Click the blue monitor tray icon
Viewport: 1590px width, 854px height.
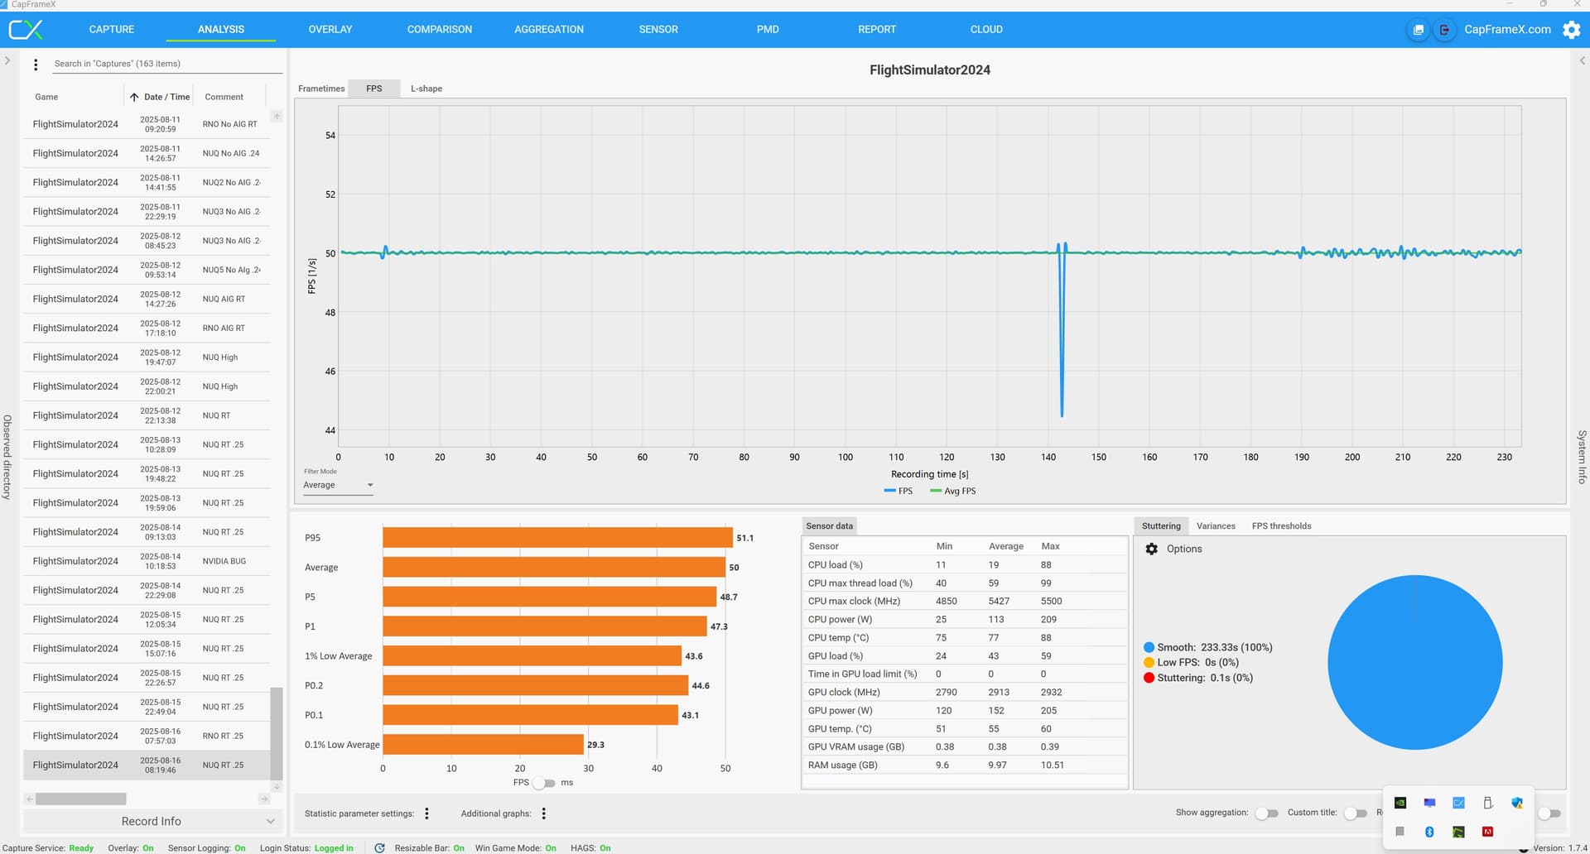pos(1429,803)
